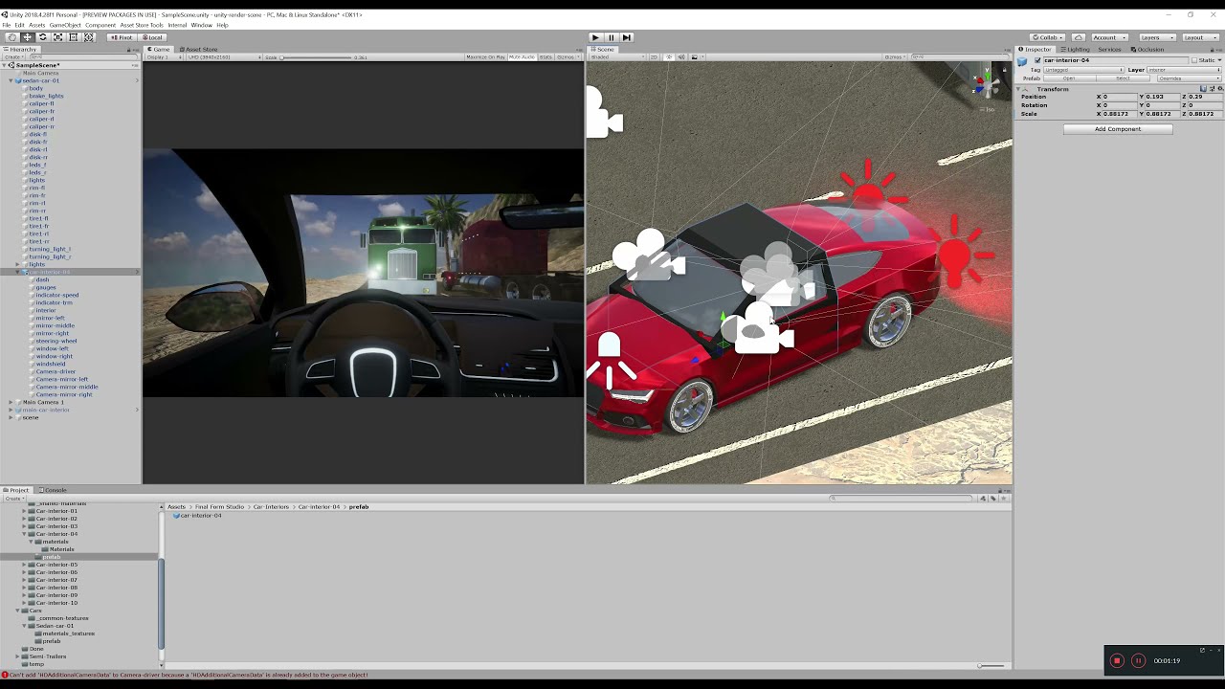Image resolution: width=1225 pixels, height=689 pixels.
Task: Switch to the Console tab
Action: pos(55,490)
